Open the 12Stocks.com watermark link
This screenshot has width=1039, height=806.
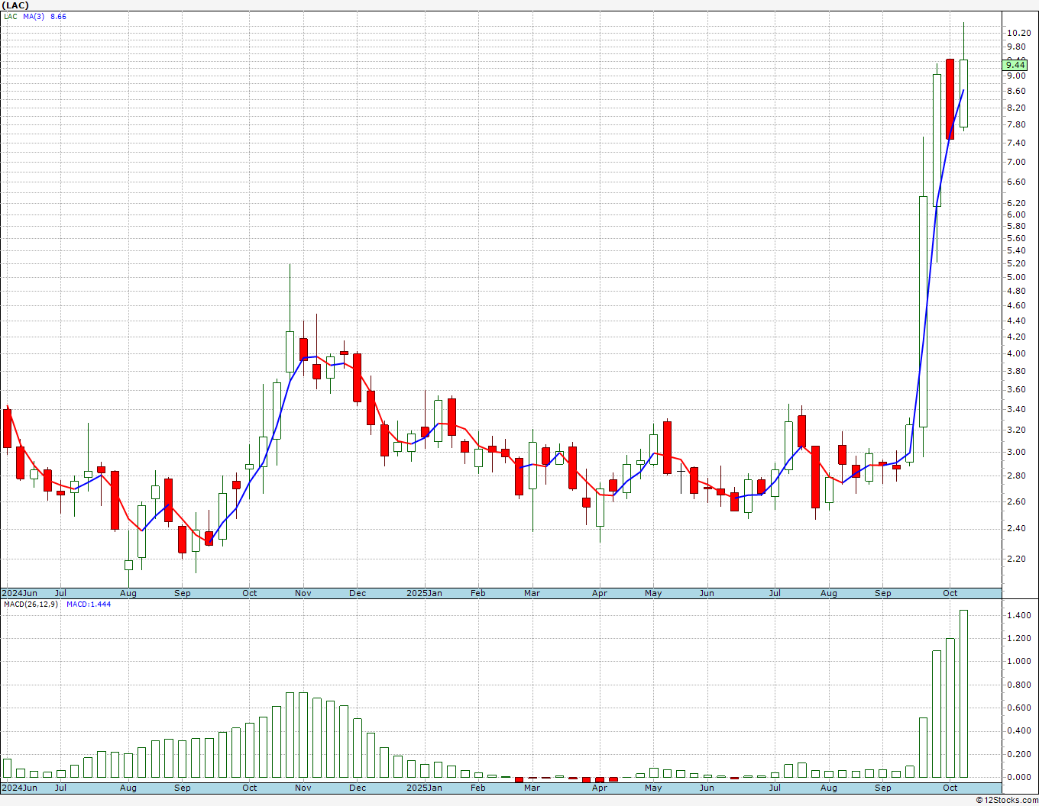[1008, 800]
